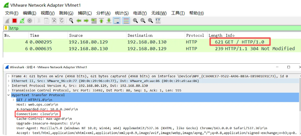Expand the Transmission Control Protocol section
The height and width of the screenshot is (136, 301).
click(9, 90)
